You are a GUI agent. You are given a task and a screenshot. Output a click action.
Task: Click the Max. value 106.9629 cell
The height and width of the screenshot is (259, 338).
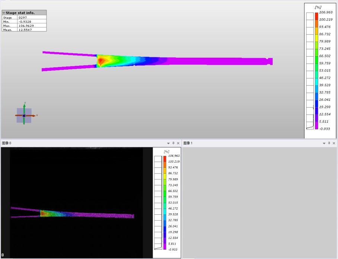(x=32, y=26)
